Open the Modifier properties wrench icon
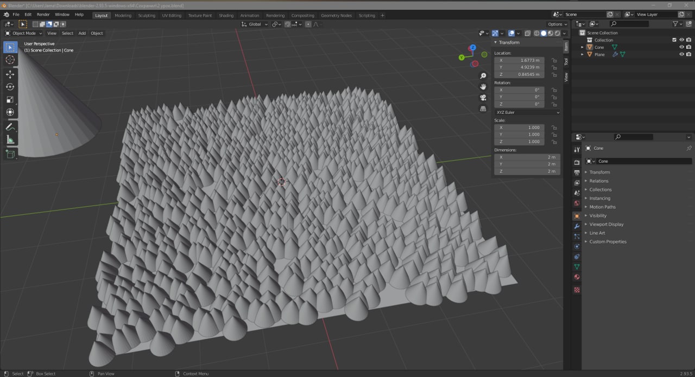Image resolution: width=695 pixels, height=377 pixels. [x=577, y=226]
